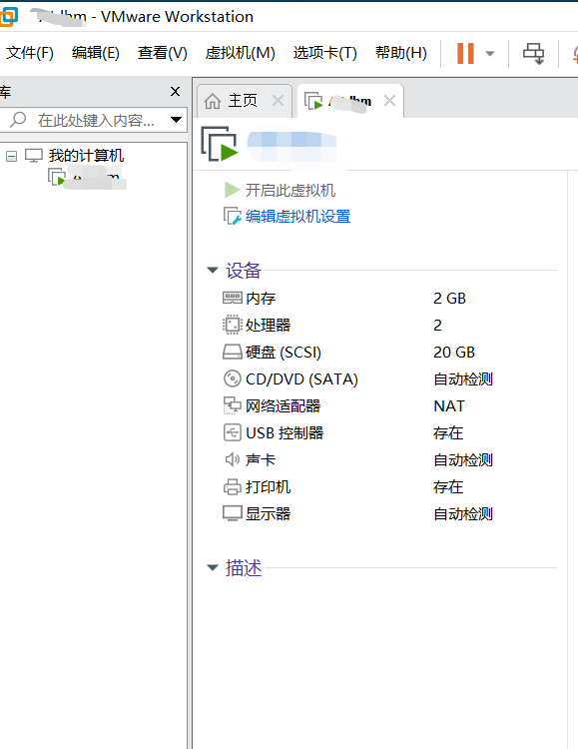Click the computer icon beside 我的计算机
The image size is (578, 749).
(x=33, y=155)
